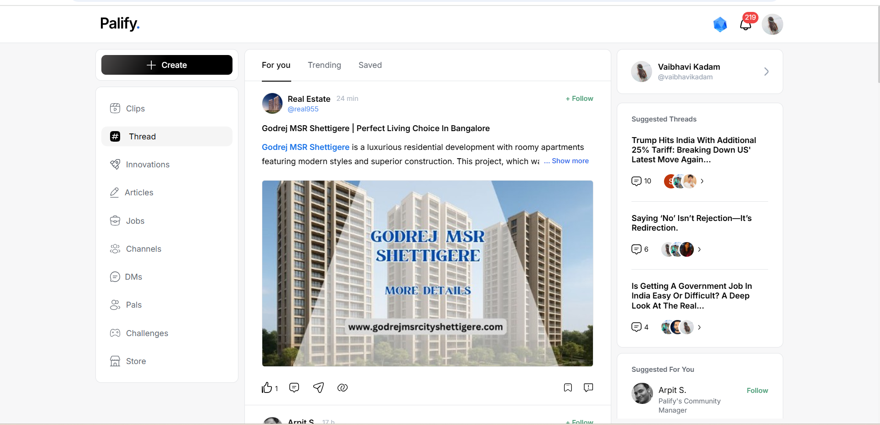880x425 pixels.
Task: Open comments icon on Government Job thread
Action: [636, 327]
